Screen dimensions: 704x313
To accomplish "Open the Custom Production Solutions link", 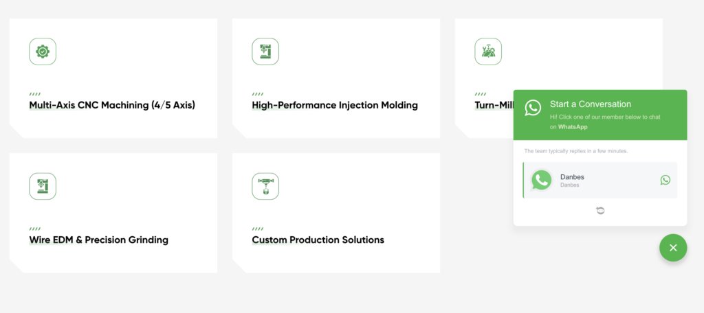I will (318, 240).
